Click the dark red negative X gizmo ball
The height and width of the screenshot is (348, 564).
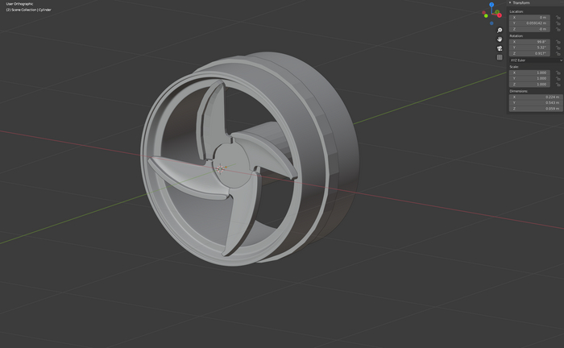[x=483, y=13]
